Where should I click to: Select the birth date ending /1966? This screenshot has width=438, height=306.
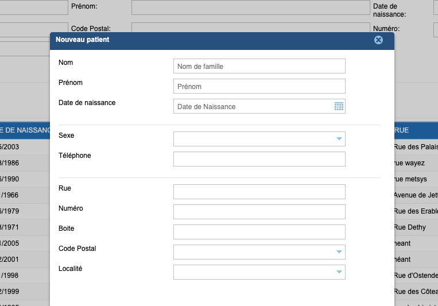(x=10, y=195)
